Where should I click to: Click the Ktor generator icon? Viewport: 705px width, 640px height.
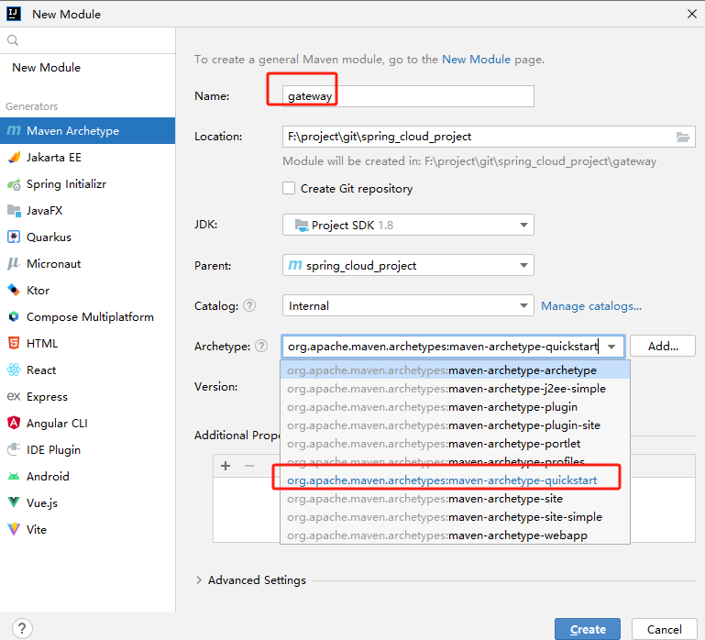14,290
